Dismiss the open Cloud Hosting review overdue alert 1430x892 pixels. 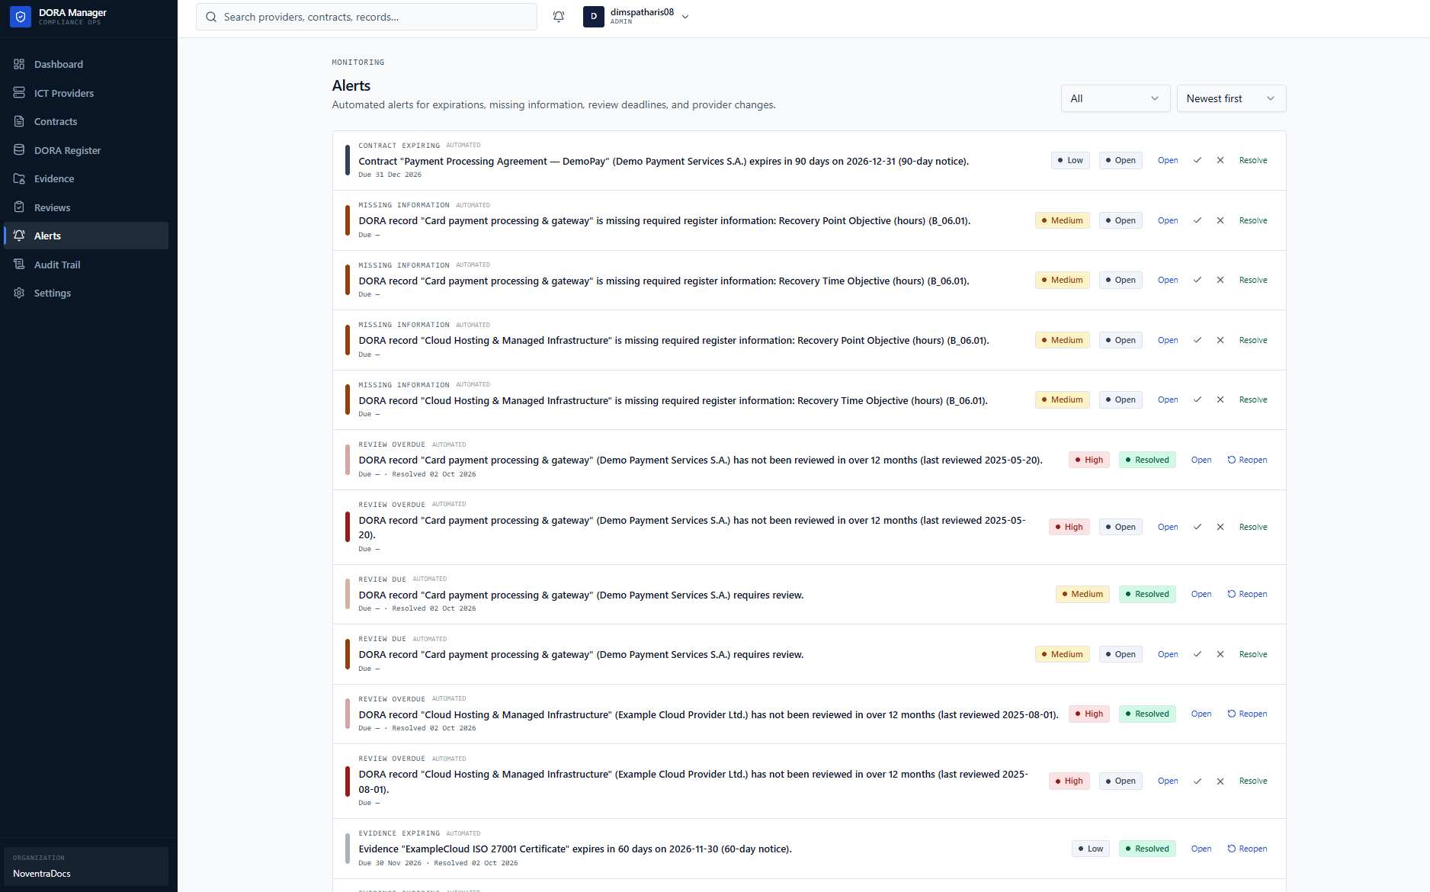point(1220,781)
